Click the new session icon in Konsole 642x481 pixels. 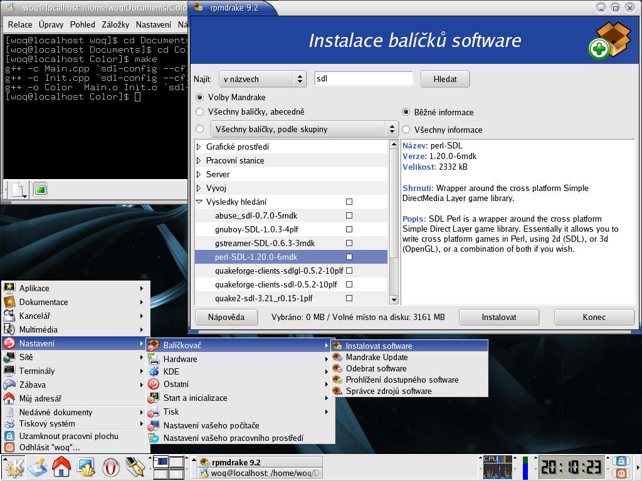coord(18,190)
